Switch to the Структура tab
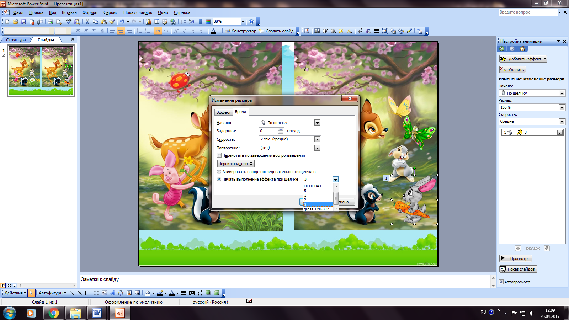The height and width of the screenshot is (320, 569). [x=16, y=40]
